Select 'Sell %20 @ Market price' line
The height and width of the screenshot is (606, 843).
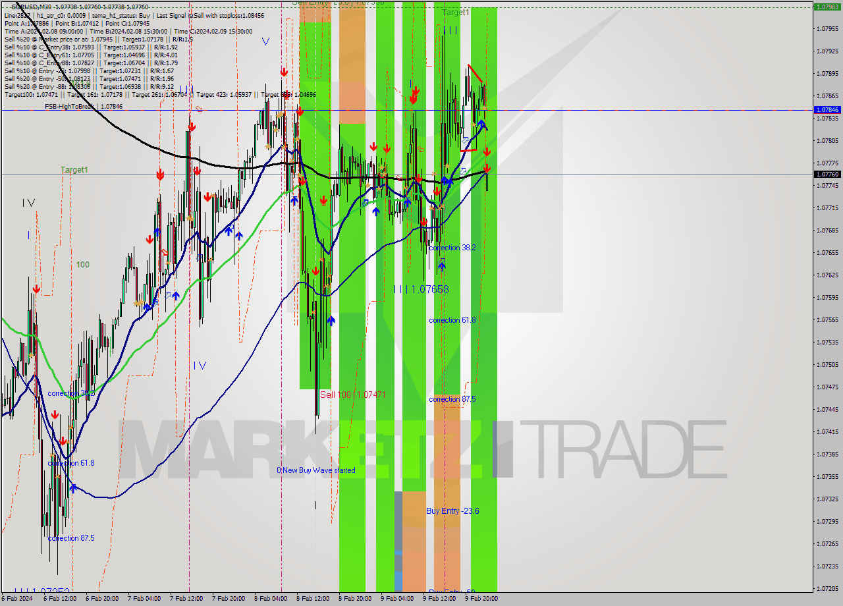pyautogui.click(x=99, y=38)
